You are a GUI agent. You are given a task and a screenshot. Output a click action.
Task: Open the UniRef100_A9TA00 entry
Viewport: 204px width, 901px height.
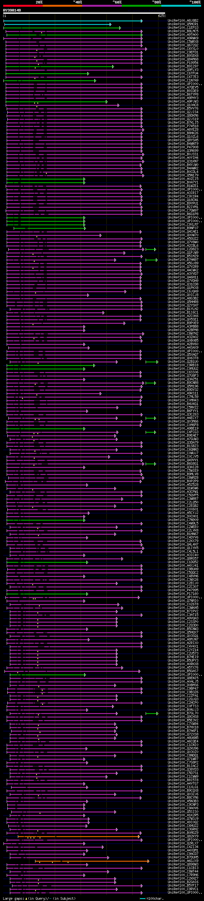click(183, 35)
